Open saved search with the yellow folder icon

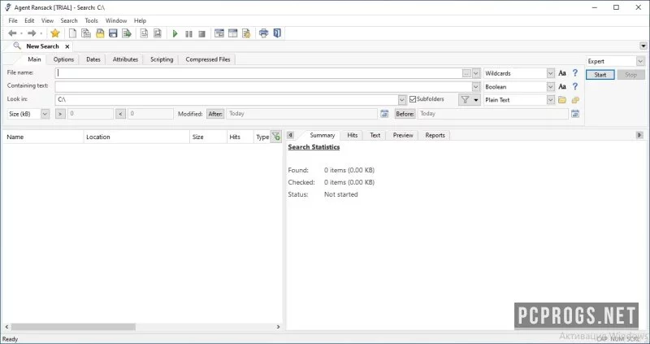coord(100,33)
